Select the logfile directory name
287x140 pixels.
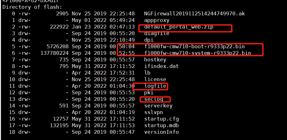(x=155, y=86)
